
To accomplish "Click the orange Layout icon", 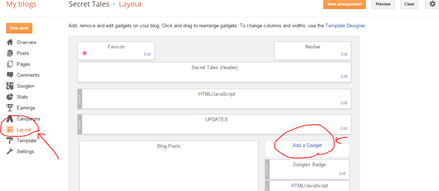I will tap(10, 130).
